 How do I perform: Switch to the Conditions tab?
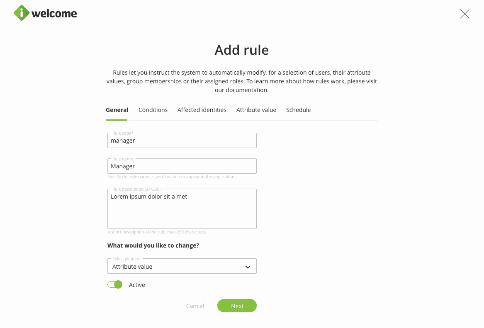153,110
